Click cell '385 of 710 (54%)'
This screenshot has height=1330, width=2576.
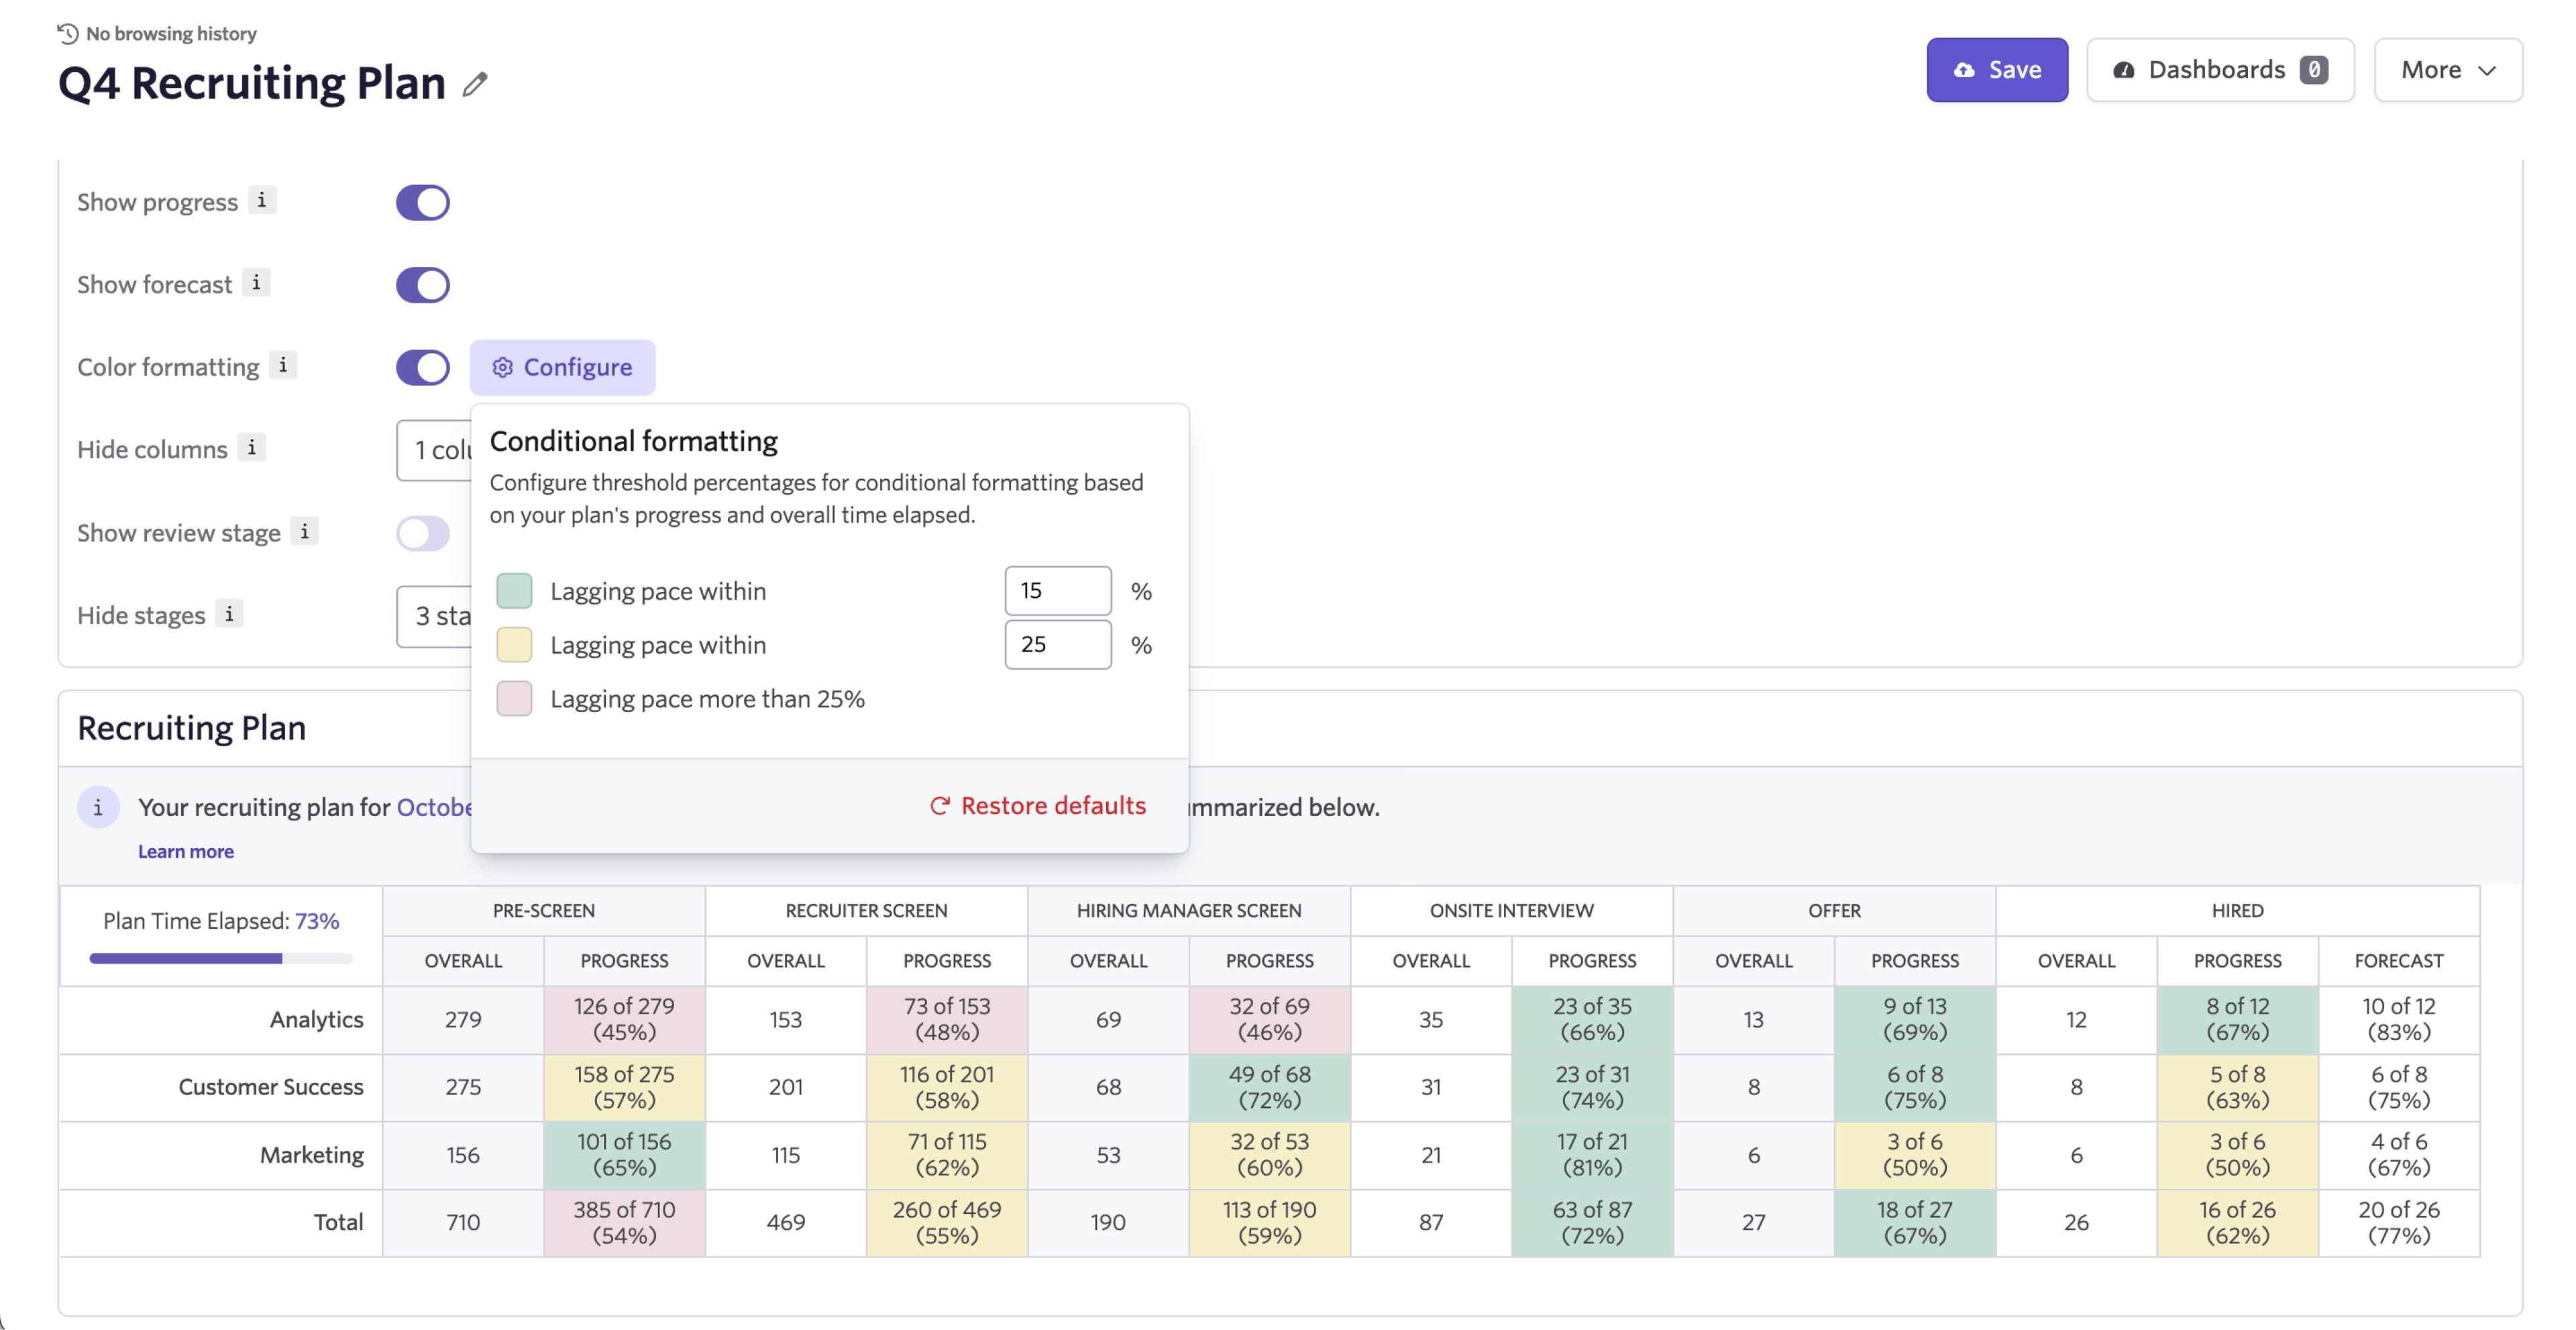[624, 1223]
